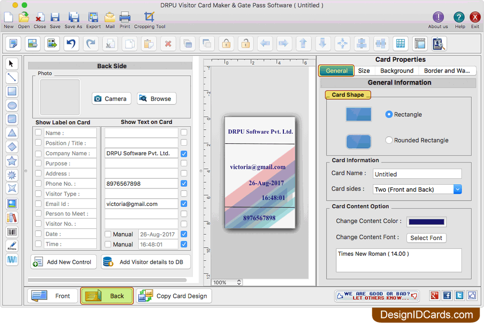This screenshot has width=484, height=323.
Task: Select the Ellipse shape tool
Action: 12,106
